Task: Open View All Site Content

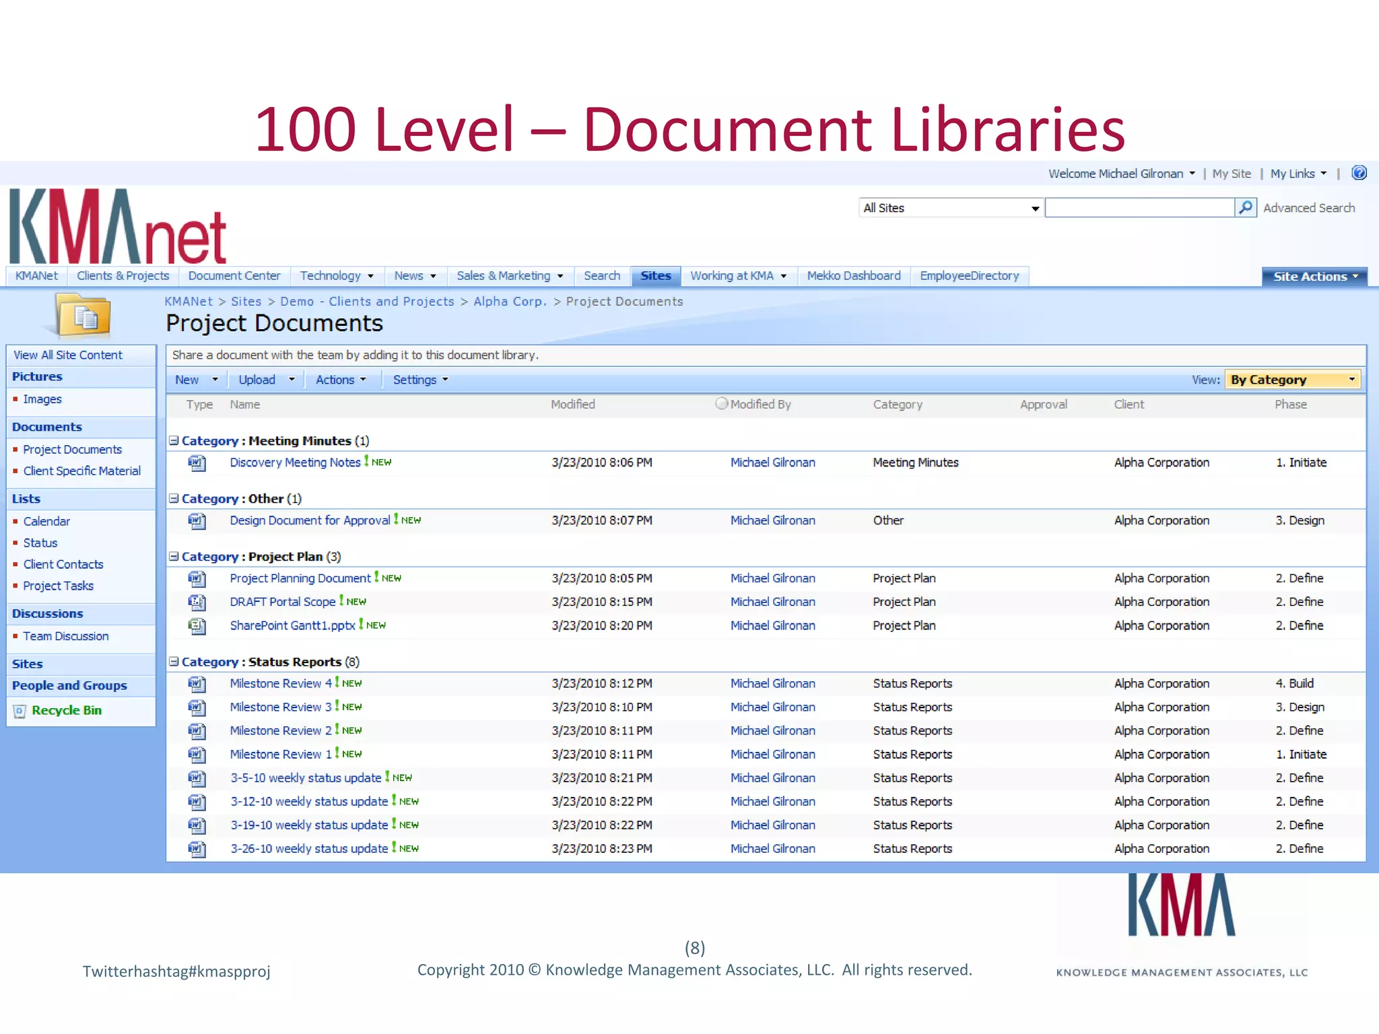Action: 68,355
